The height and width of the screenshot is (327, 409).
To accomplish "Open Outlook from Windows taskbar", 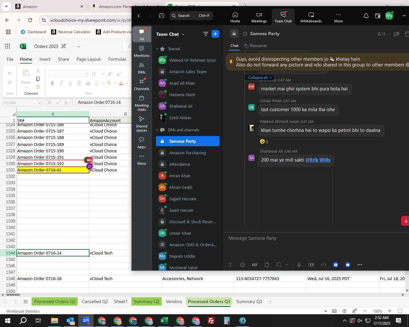I will coord(70,321).
